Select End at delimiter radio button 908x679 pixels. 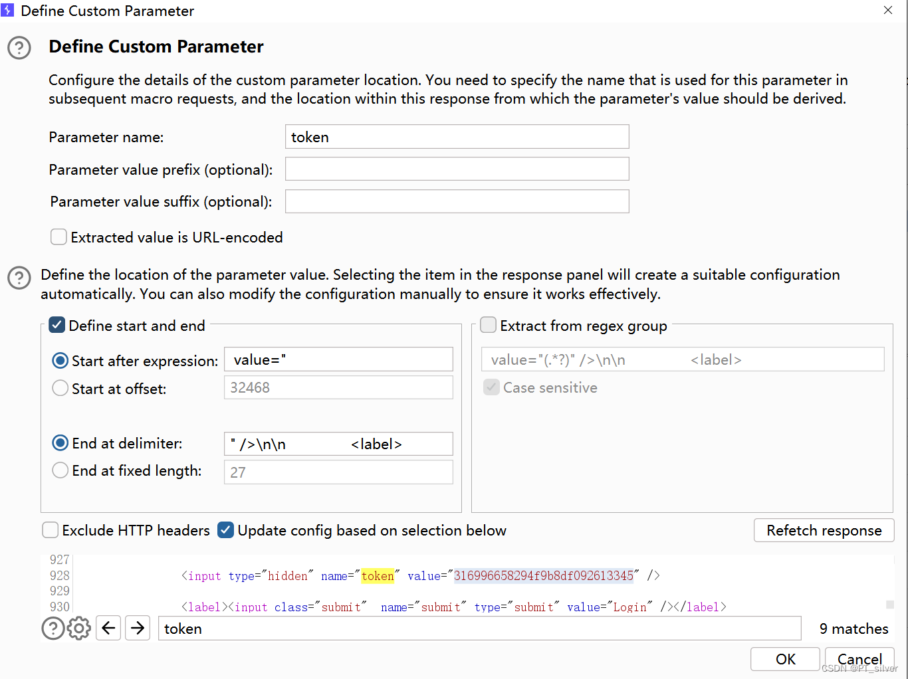click(x=60, y=443)
